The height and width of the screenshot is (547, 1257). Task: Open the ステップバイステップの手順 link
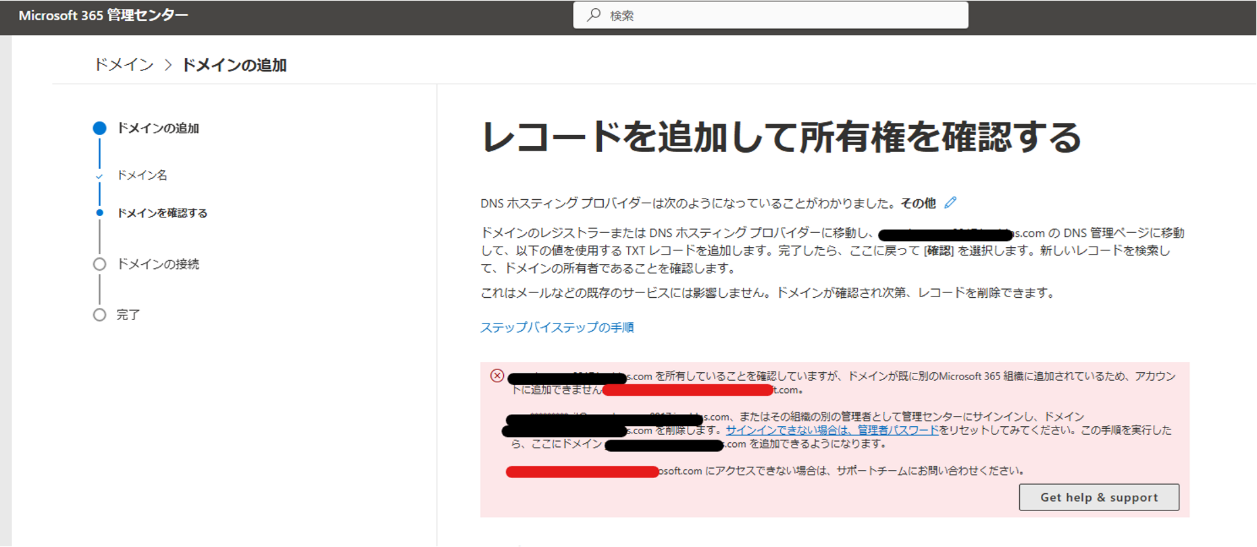(x=557, y=328)
